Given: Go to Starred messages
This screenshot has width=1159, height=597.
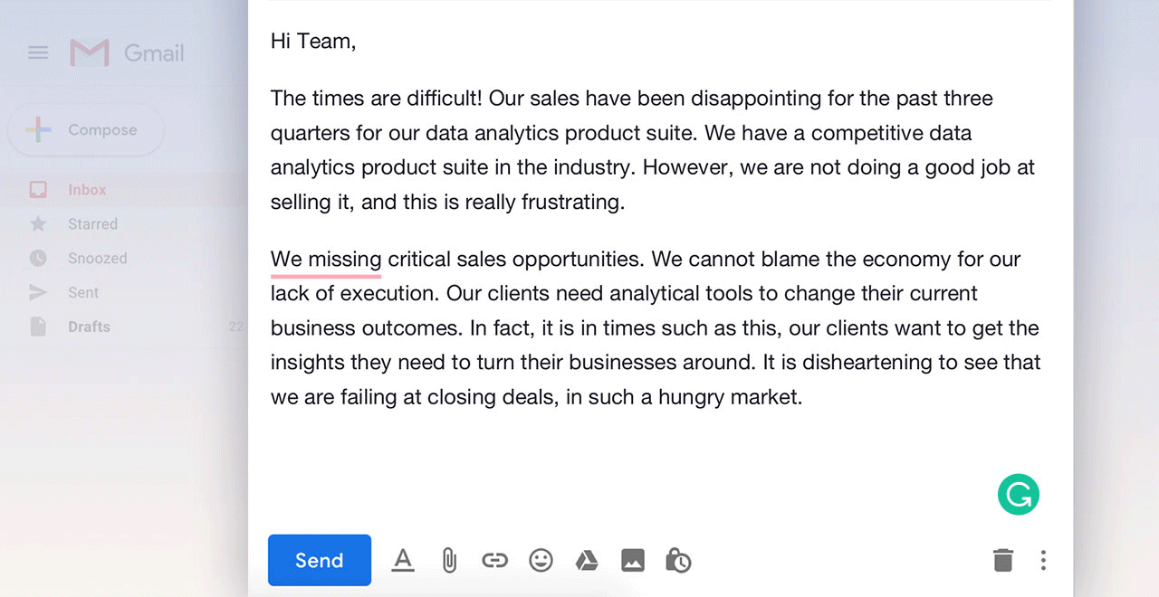Looking at the screenshot, I should (92, 224).
